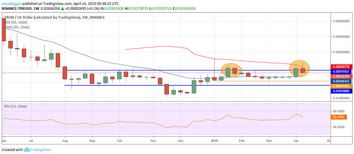Click the TradingView brand name text

[41, 149]
